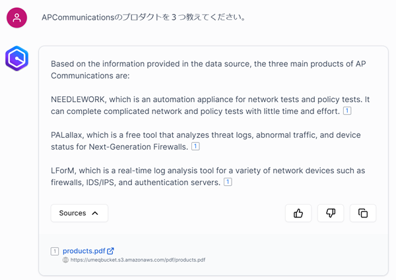Click the introductory sentence of the answer
The height and width of the screenshot is (280, 396).
(x=198, y=69)
